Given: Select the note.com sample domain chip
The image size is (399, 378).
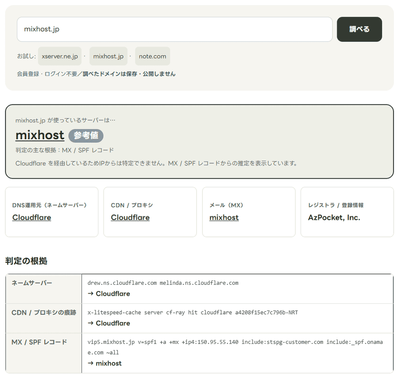Looking at the screenshot, I should (x=152, y=56).
